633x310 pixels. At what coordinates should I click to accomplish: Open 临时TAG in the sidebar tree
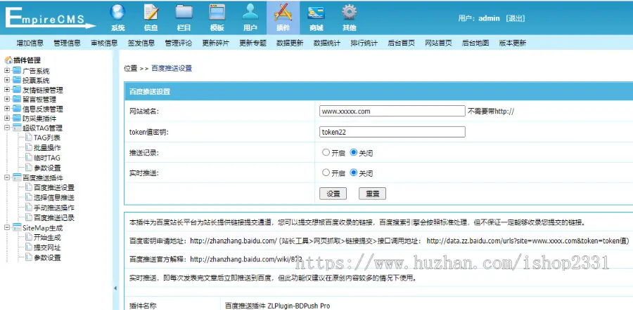47,158
